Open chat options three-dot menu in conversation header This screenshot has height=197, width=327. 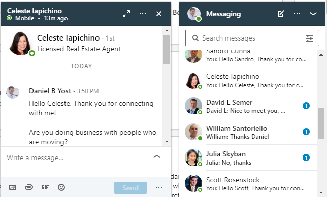click(x=143, y=14)
